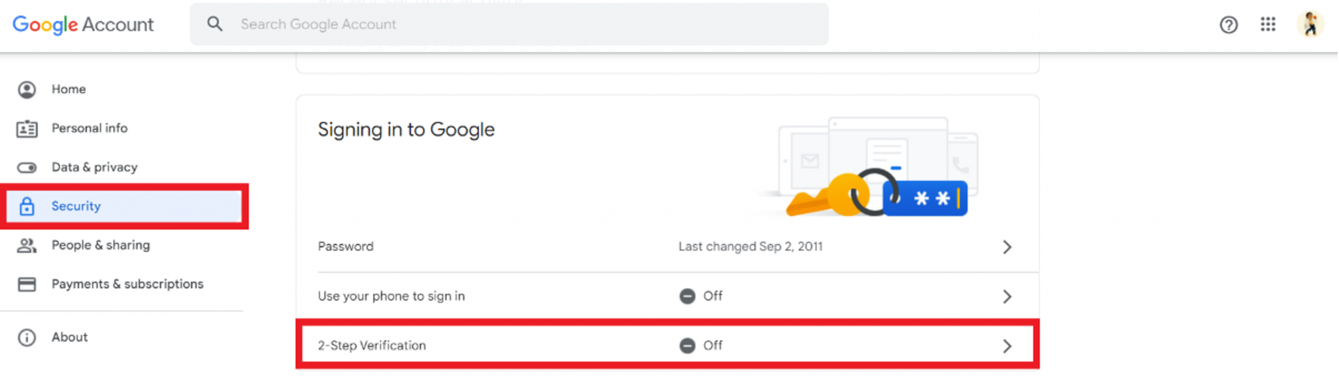Expand the 2-Step Verification chevron
Image resolution: width=1339 pixels, height=385 pixels.
1007,346
